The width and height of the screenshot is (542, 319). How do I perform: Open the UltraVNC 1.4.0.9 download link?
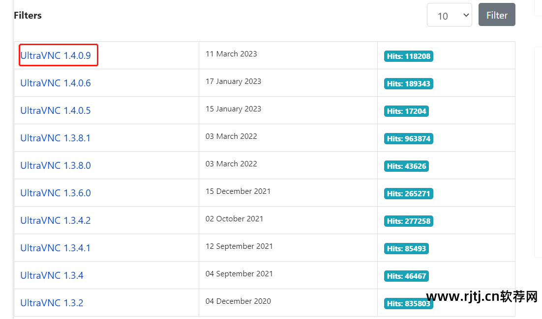click(x=55, y=55)
